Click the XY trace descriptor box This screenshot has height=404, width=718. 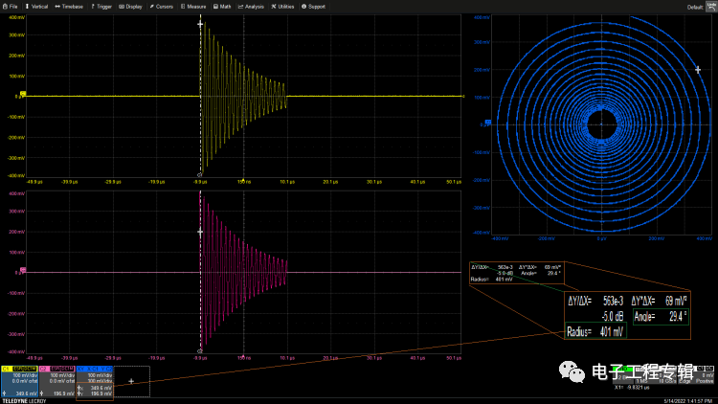[x=95, y=381]
